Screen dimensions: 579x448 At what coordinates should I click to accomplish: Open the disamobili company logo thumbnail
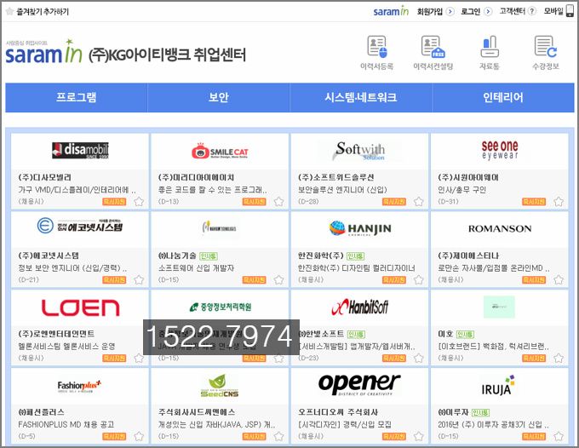[x=80, y=150]
